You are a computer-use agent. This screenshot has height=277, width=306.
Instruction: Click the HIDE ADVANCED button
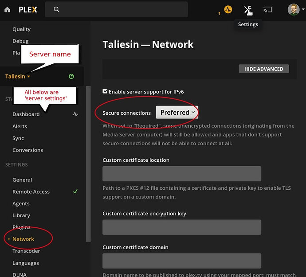pos(264,69)
